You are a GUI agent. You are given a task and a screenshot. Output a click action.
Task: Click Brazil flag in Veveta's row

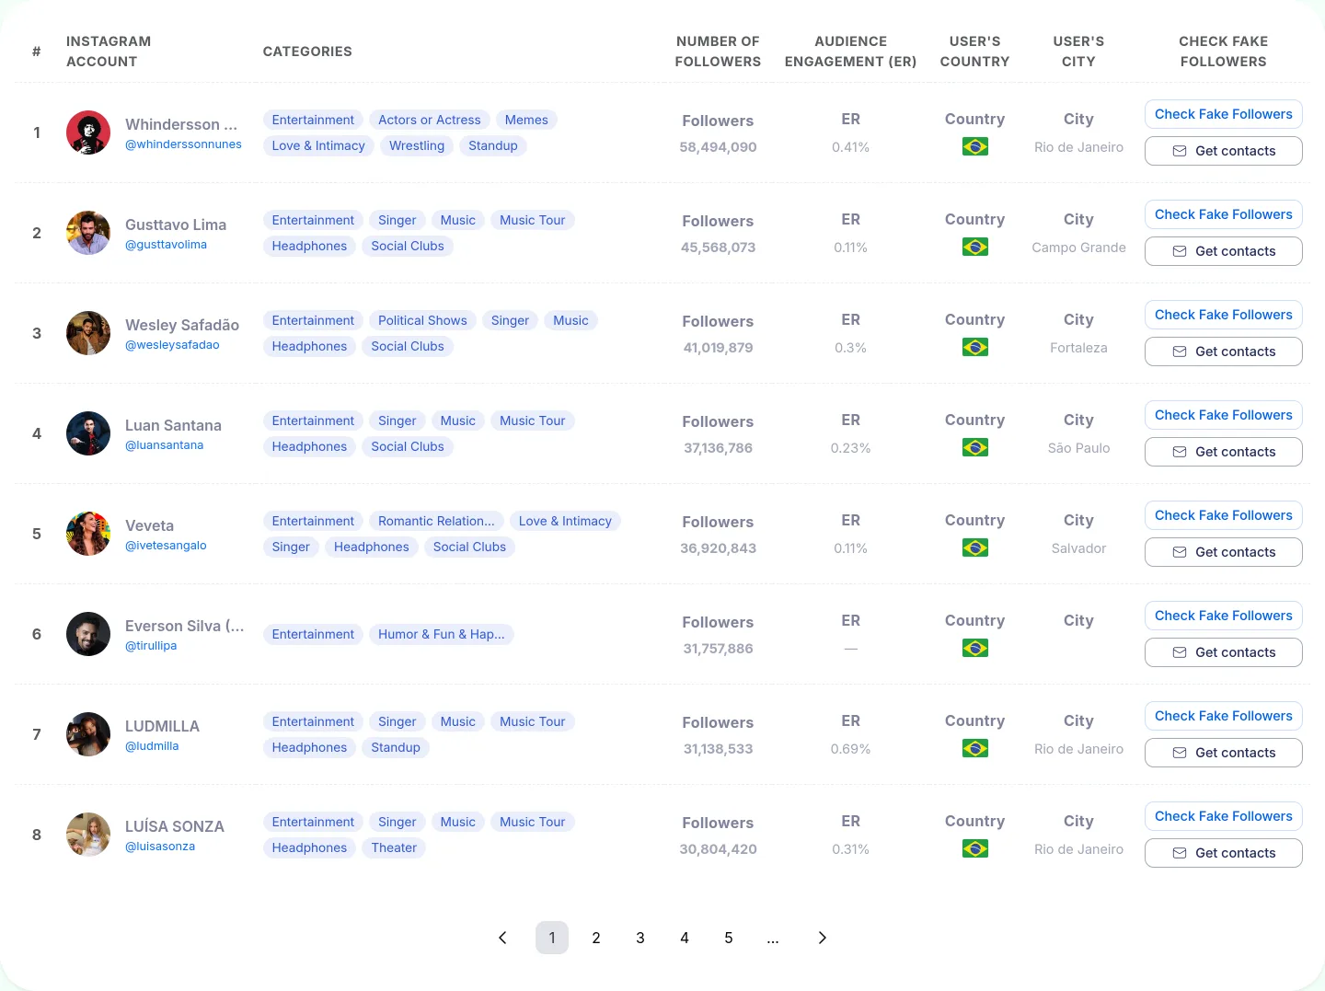click(x=975, y=547)
